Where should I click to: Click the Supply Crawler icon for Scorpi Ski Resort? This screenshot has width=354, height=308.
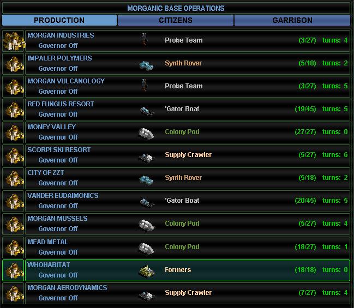pos(147,156)
